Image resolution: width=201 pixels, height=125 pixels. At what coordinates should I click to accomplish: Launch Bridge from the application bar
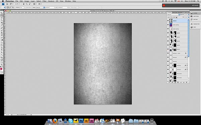(7, 4)
